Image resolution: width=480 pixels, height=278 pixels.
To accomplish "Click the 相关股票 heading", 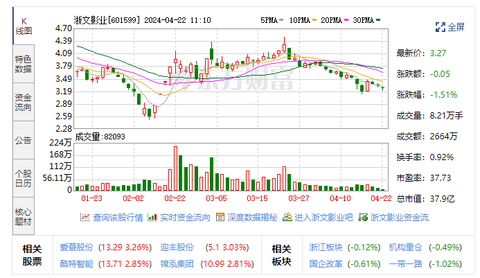I will 32,255.
